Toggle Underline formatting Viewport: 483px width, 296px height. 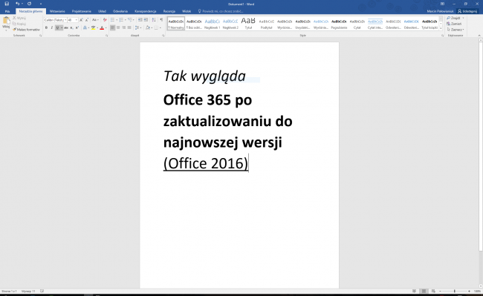click(x=57, y=28)
